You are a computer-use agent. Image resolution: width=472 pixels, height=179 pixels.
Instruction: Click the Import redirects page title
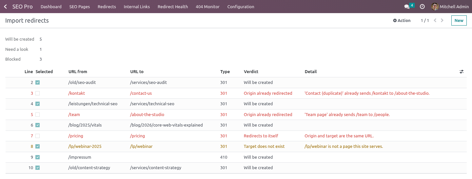click(27, 20)
